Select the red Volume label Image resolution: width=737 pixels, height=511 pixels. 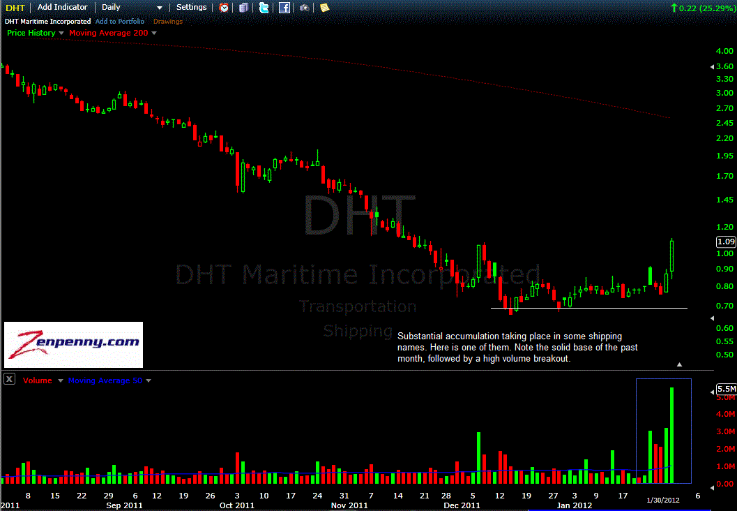[x=37, y=380]
